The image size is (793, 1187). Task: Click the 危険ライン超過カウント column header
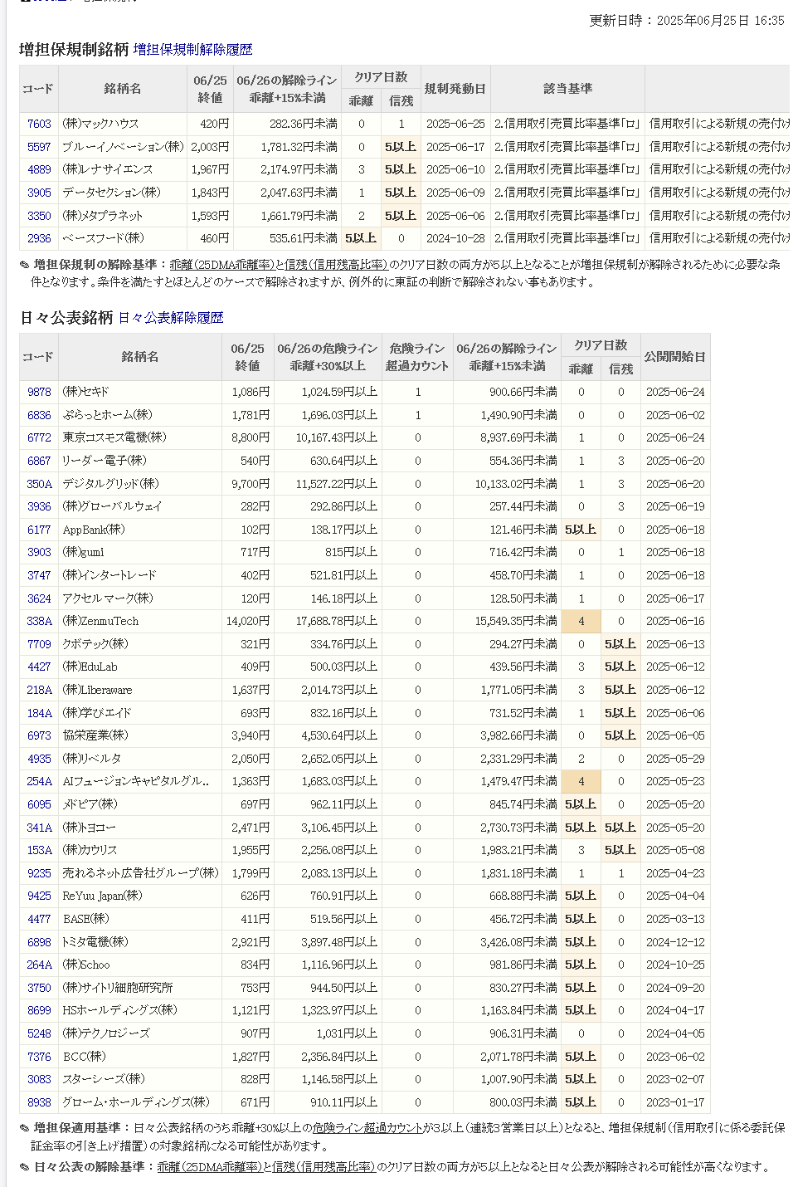(x=417, y=357)
